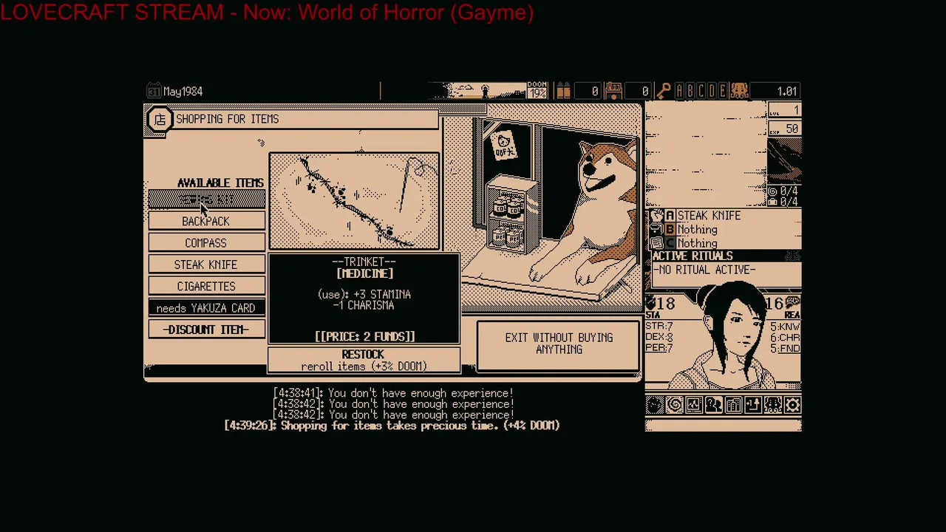946x532 pixels.
Task: Open the spiral spells icon in bottom toolbar
Action: coord(674,405)
